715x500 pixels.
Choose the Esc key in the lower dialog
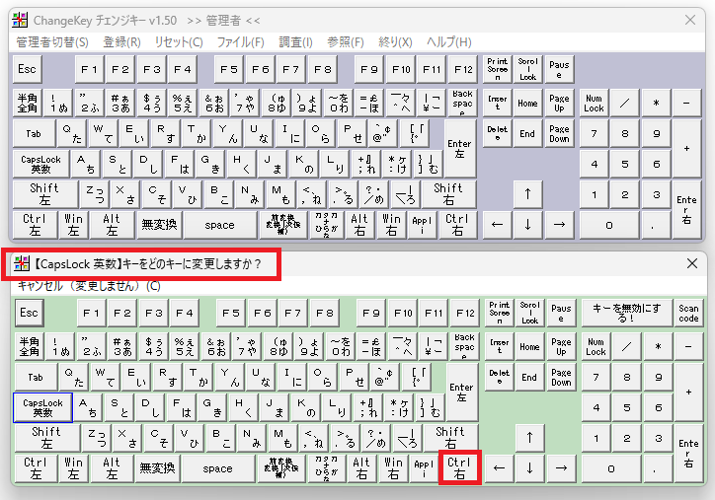[x=28, y=314]
